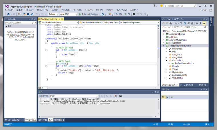Viewport: 217px width, 130px height.
Task: Start debugging with the green play icon
Action: point(80,14)
